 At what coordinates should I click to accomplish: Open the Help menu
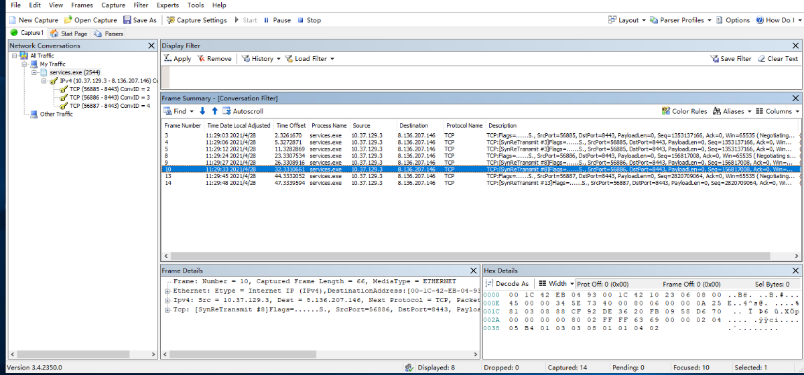(219, 5)
